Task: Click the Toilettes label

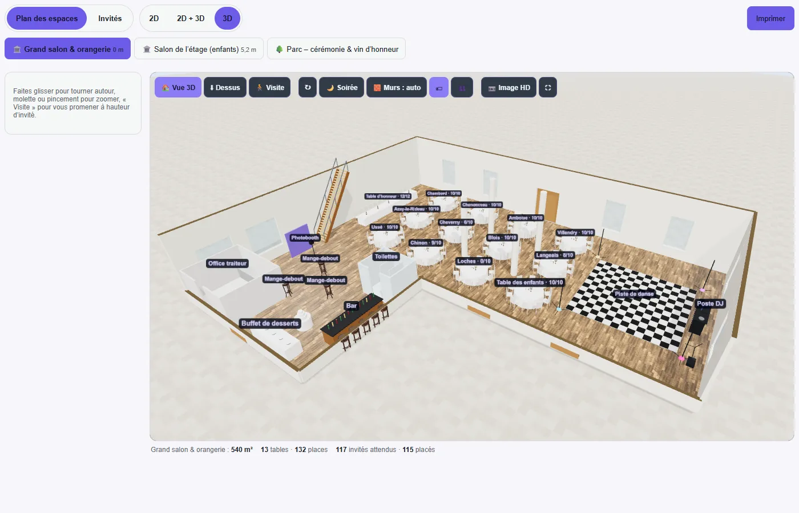Action: tap(386, 256)
